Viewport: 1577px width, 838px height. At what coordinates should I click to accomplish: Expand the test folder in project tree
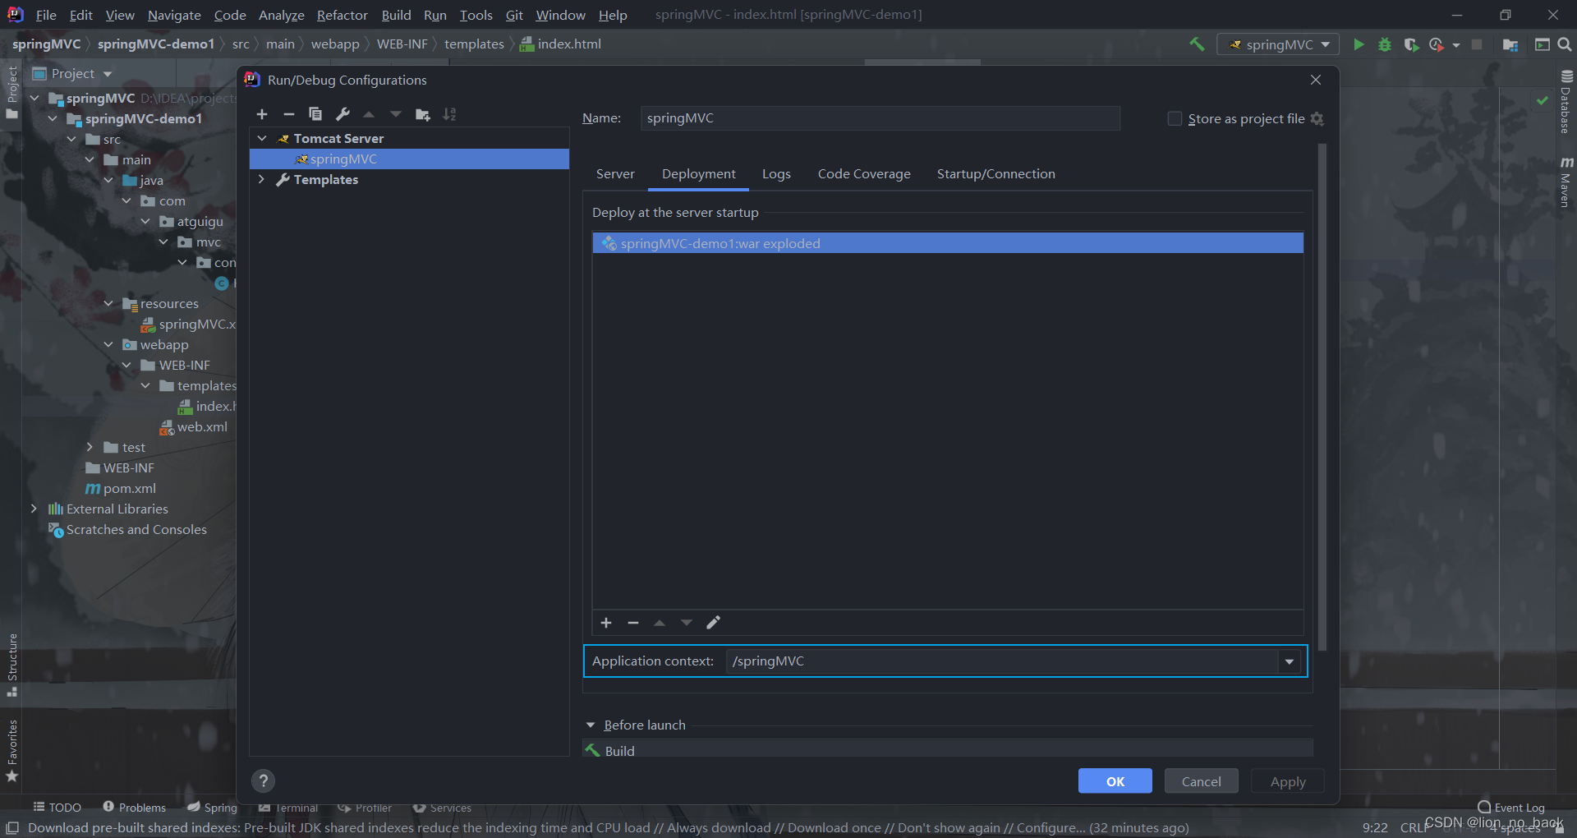point(90,447)
